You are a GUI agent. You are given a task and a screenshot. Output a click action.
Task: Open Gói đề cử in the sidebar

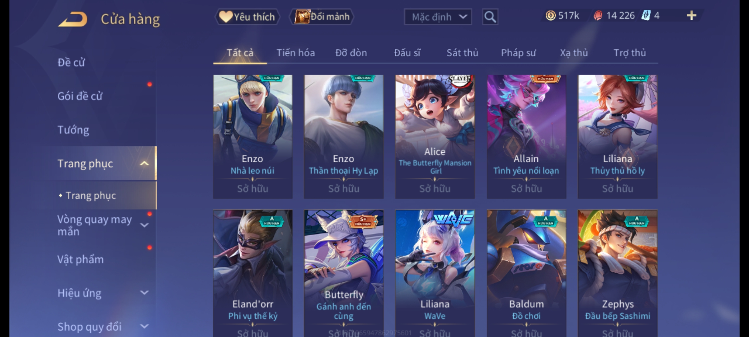[80, 96]
